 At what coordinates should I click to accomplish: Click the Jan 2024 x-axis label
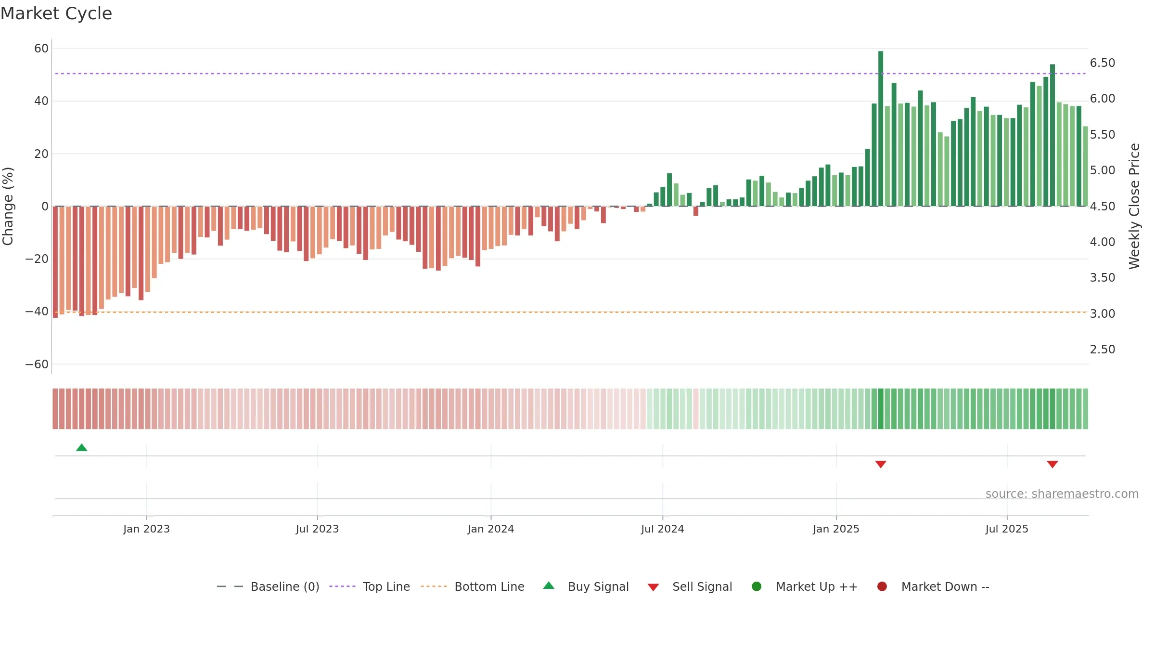491,529
